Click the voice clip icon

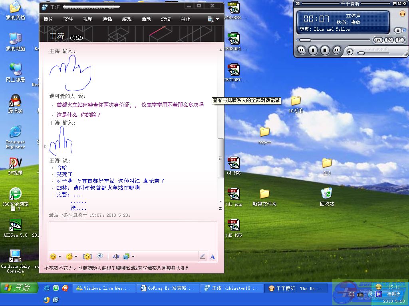tap(100, 257)
